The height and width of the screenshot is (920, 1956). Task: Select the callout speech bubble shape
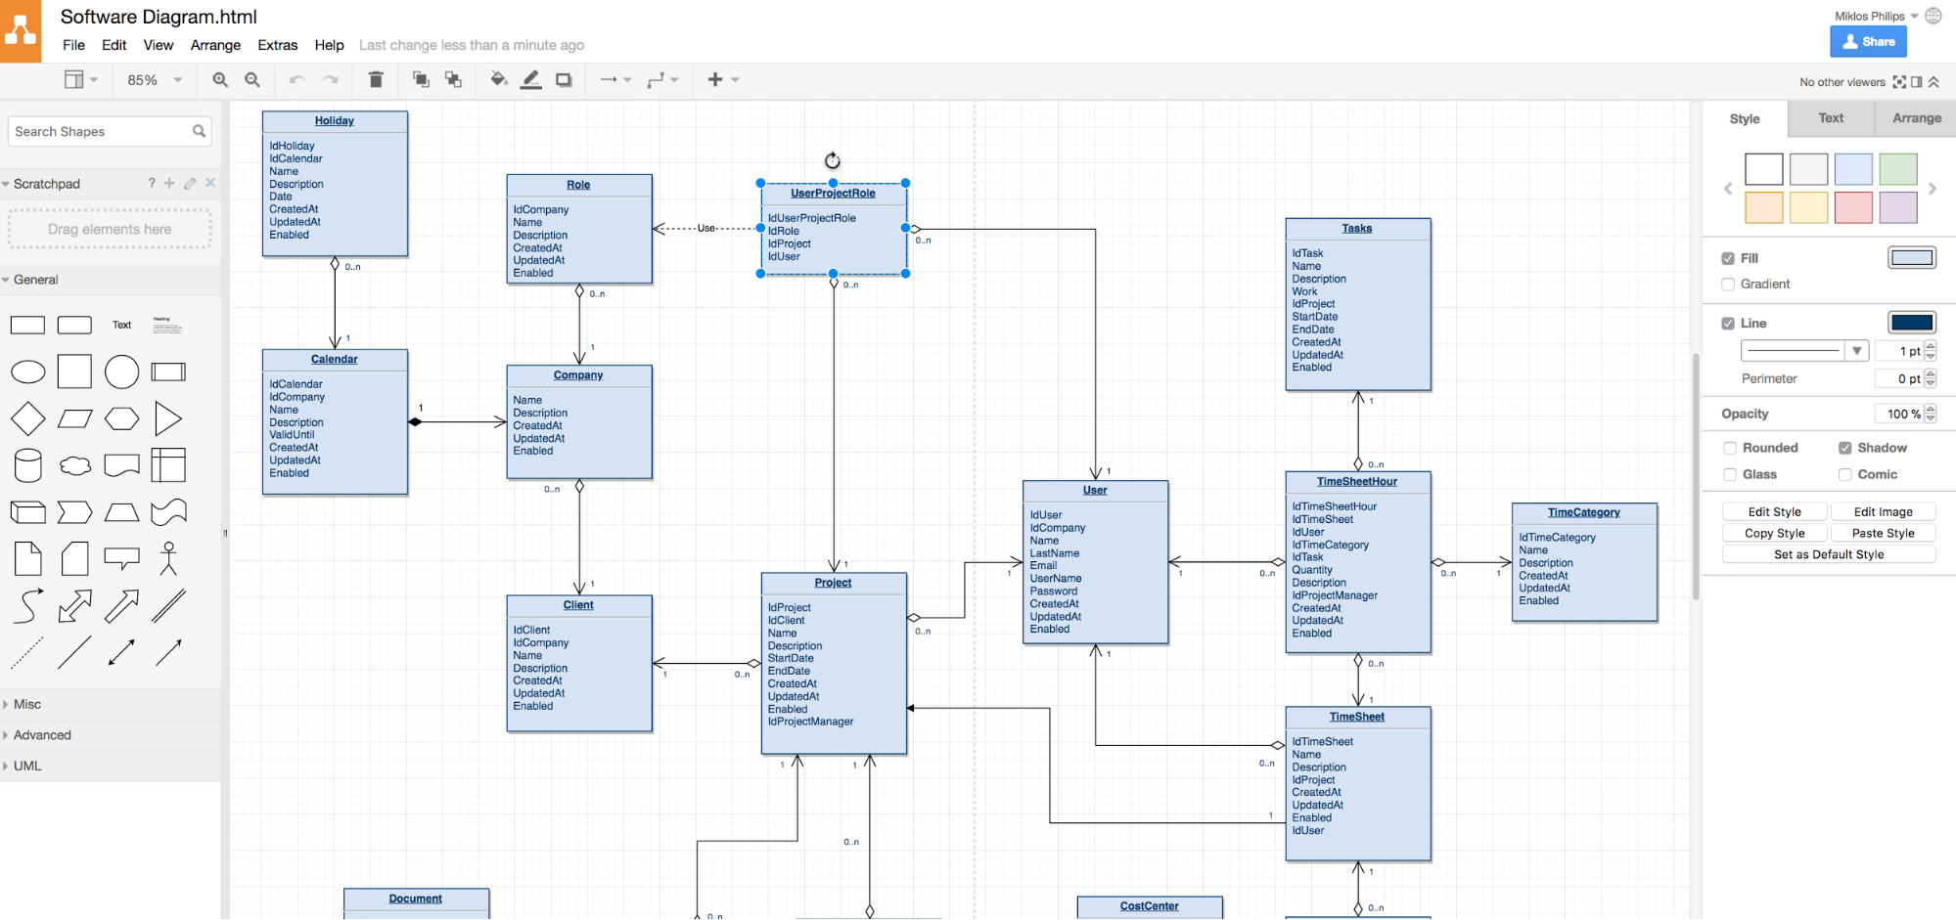(122, 559)
